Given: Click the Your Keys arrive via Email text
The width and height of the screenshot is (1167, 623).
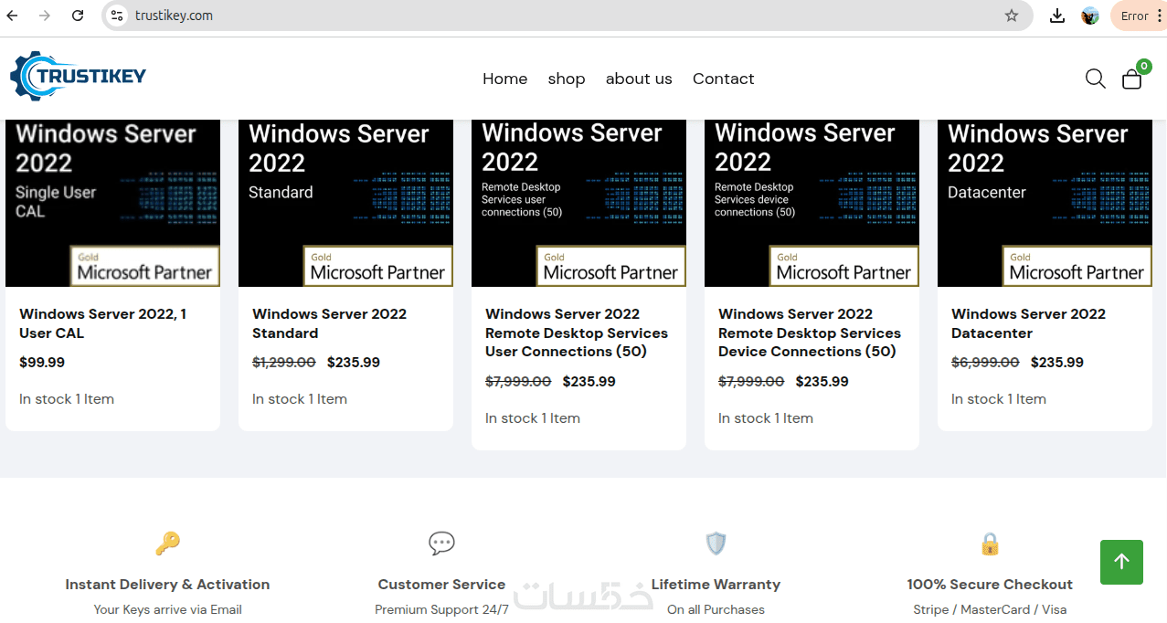Looking at the screenshot, I should [x=167, y=609].
